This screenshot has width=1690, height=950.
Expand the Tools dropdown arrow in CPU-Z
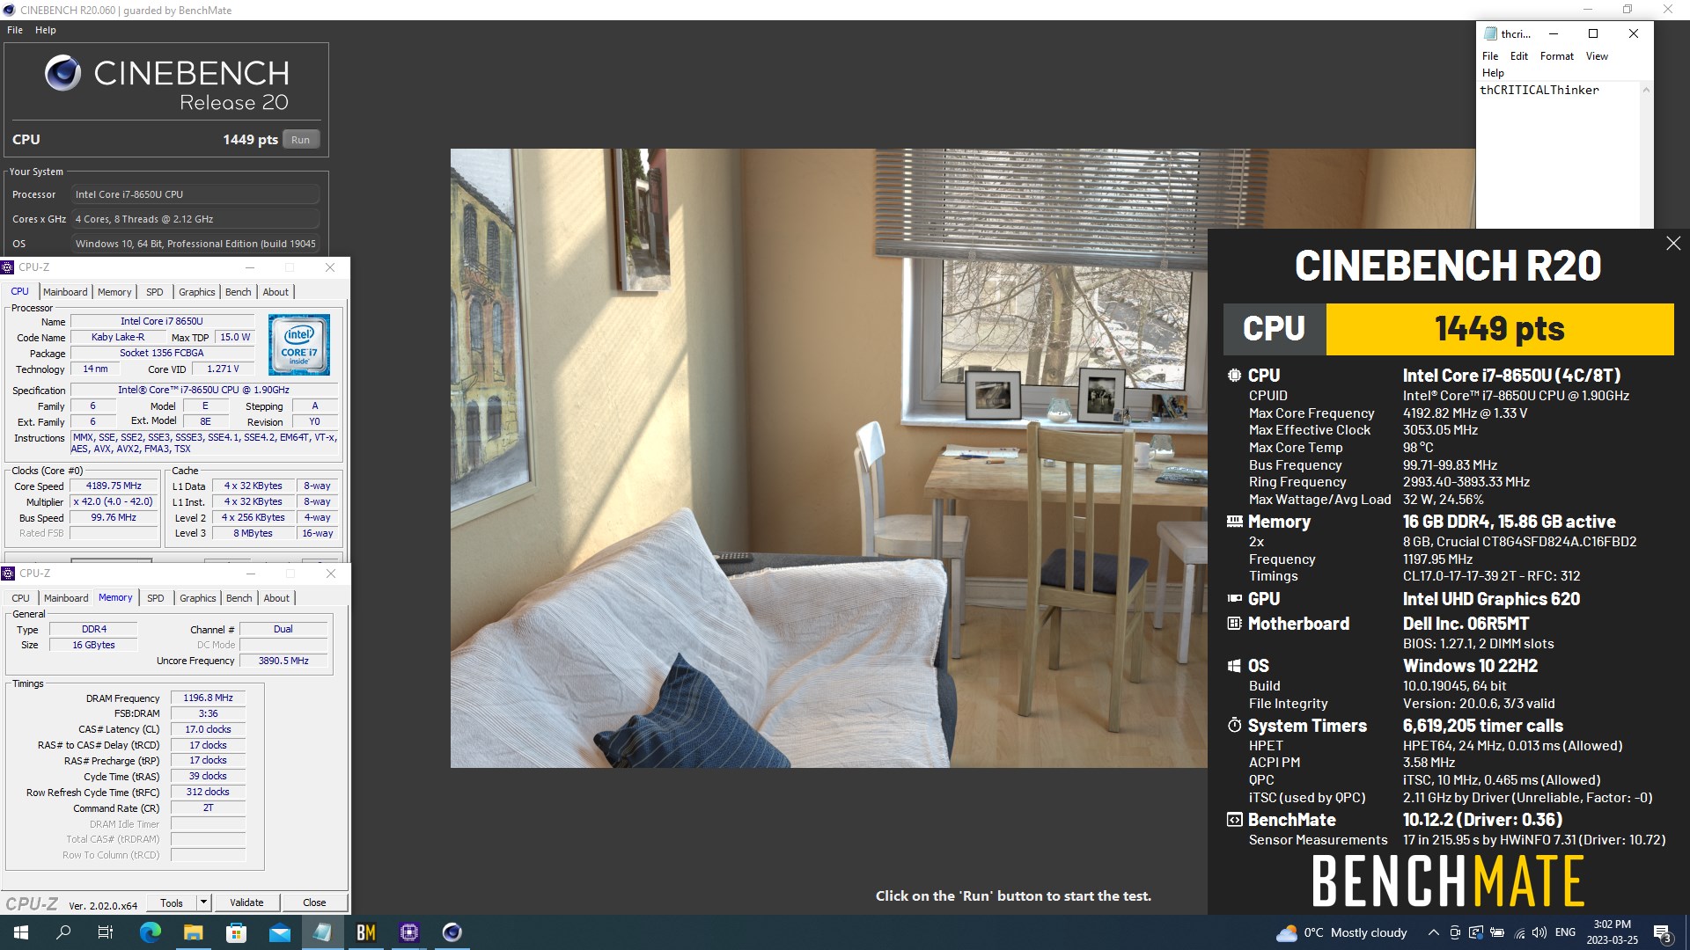(x=203, y=902)
